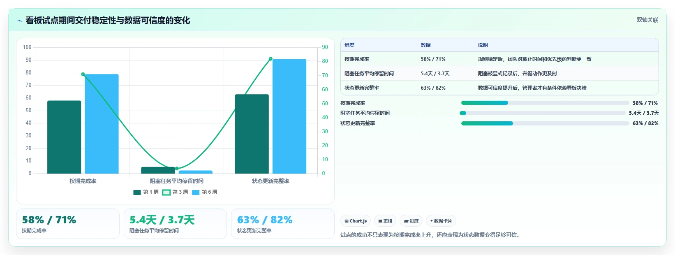The height and width of the screenshot is (255, 675).
Task: Click the 按期完成率 progress bar
Action: [545, 103]
